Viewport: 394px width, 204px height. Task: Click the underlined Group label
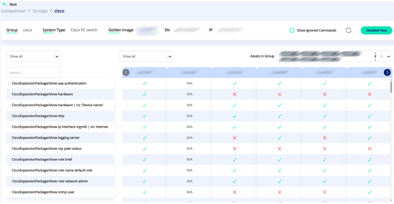pyautogui.click(x=12, y=30)
